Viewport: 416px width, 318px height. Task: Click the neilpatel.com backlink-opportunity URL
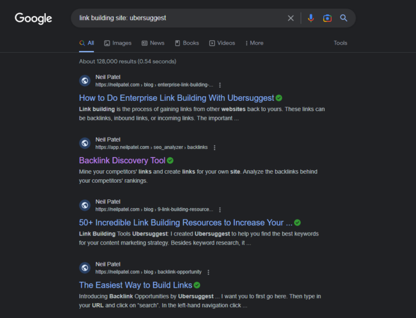[x=149, y=272]
